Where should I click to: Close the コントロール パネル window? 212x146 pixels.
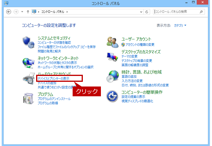click(203, 2)
